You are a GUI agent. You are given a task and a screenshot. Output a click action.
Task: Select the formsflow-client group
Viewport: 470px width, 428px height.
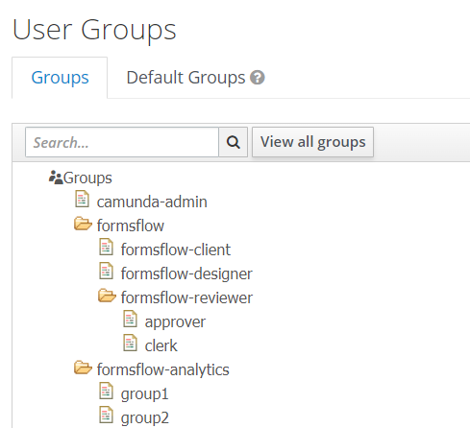coord(176,250)
